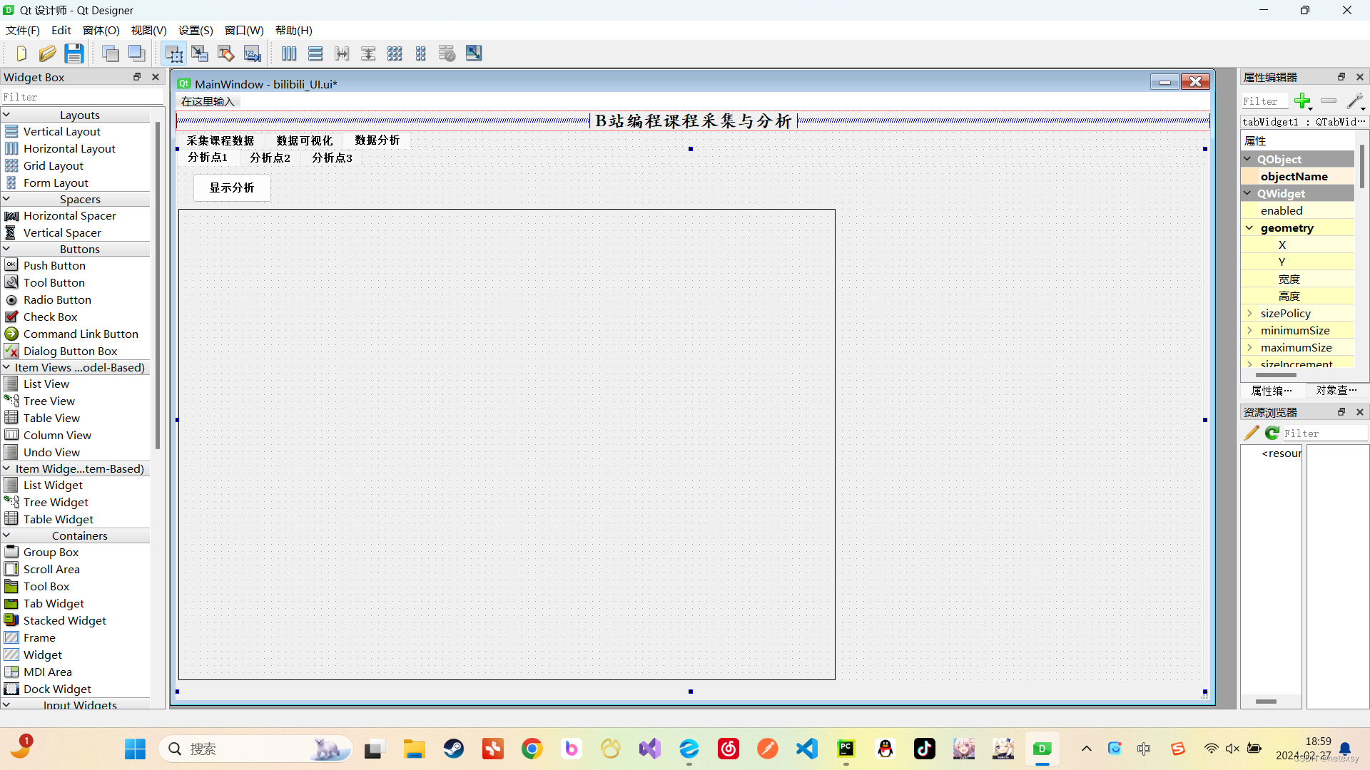
Task: Collapse the Layouts category in Widget Box
Action: pos(6,115)
